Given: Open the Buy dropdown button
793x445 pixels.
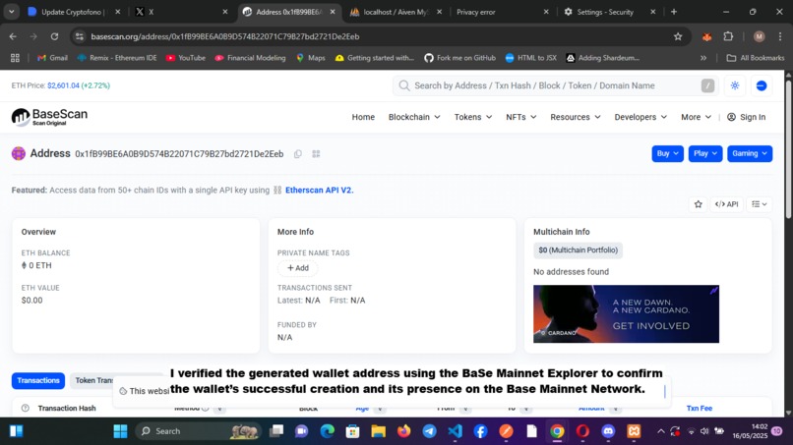Looking at the screenshot, I should point(668,153).
